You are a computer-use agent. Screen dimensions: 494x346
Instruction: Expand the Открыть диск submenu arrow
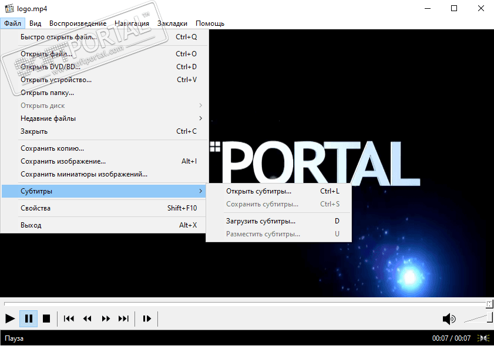pos(201,106)
